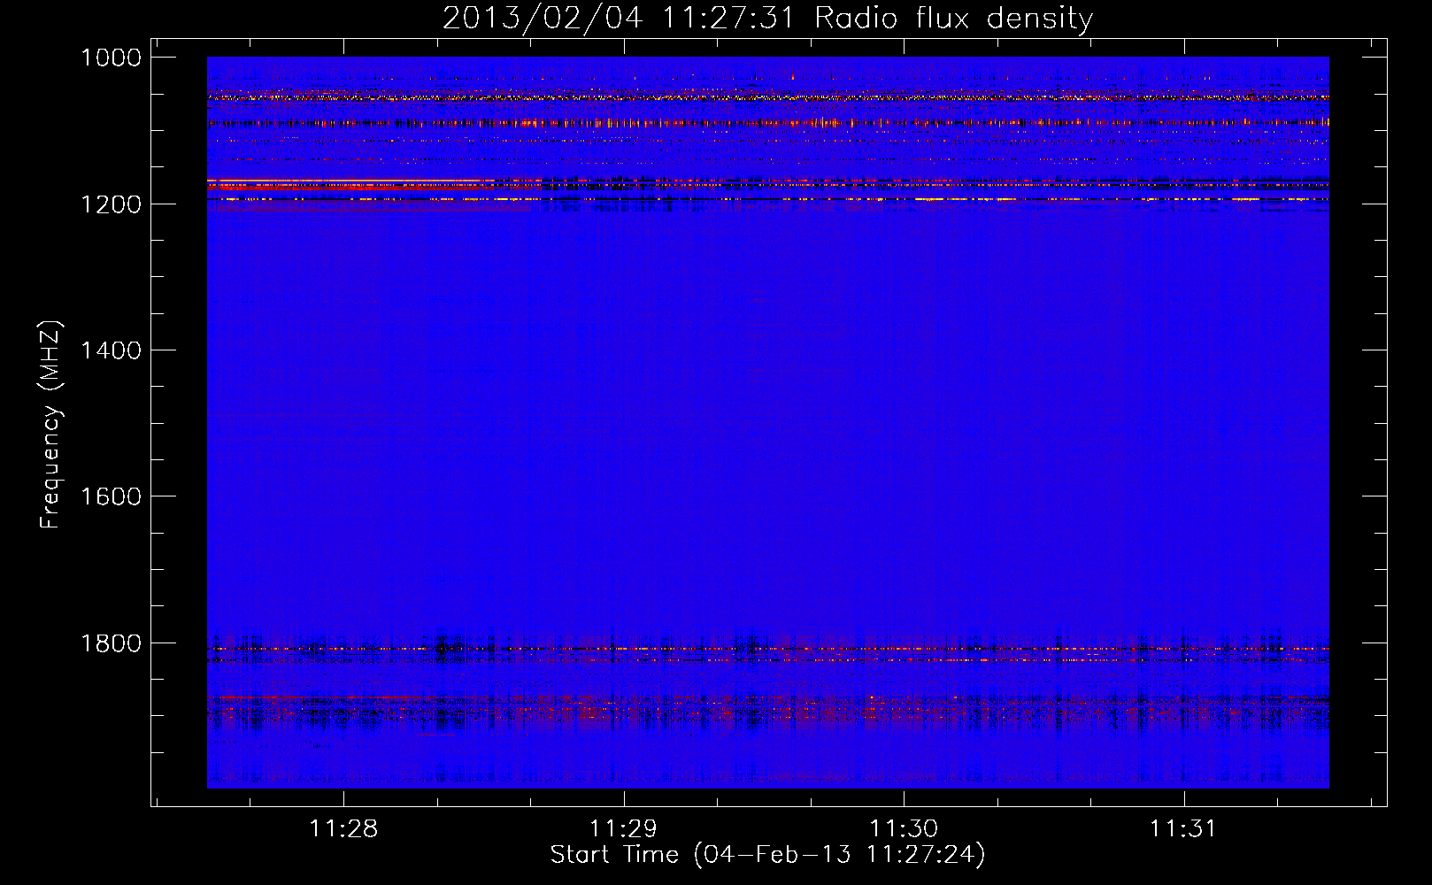Click the 1800 frequency tick label
This screenshot has width=1432, height=885.
(x=111, y=643)
